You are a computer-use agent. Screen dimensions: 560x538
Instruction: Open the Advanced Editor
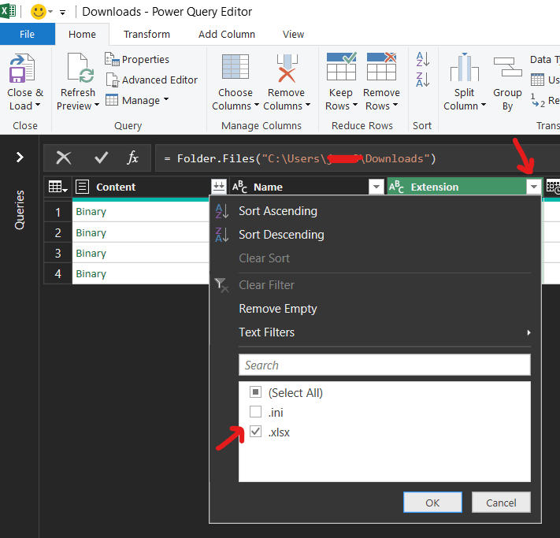(x=151, y=80)
